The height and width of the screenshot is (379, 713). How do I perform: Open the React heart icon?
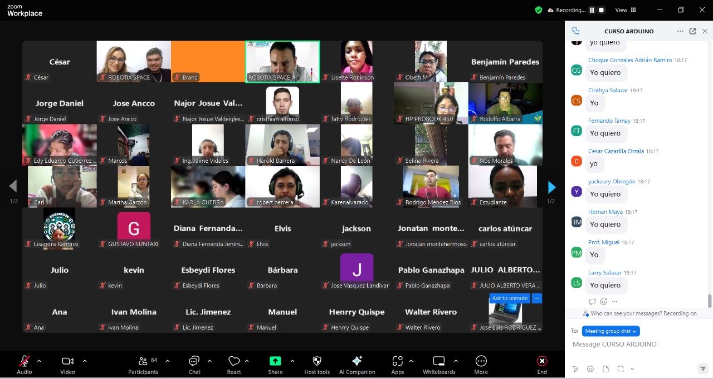(x=234, y=361)
